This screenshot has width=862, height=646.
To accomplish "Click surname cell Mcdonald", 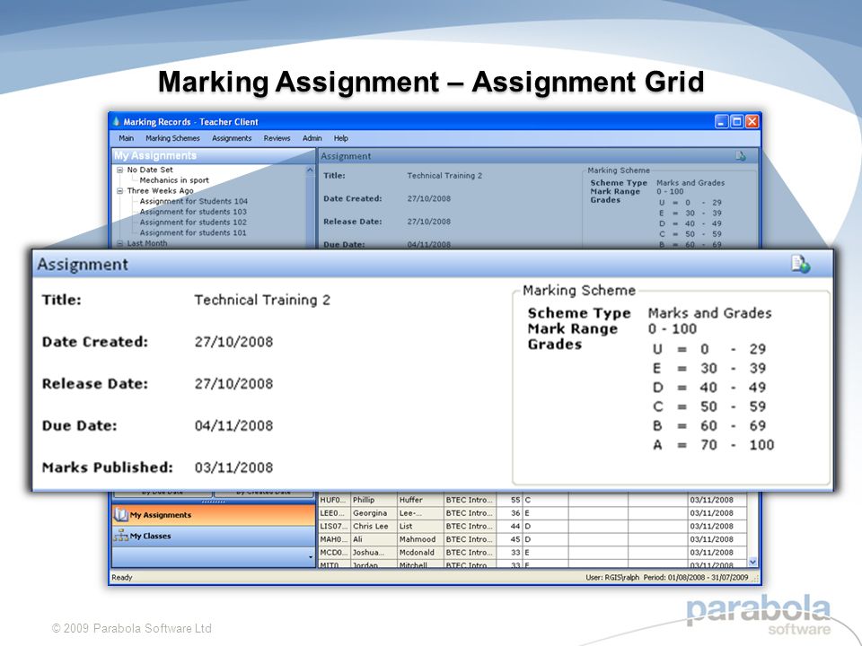I will tap(420, 553).
